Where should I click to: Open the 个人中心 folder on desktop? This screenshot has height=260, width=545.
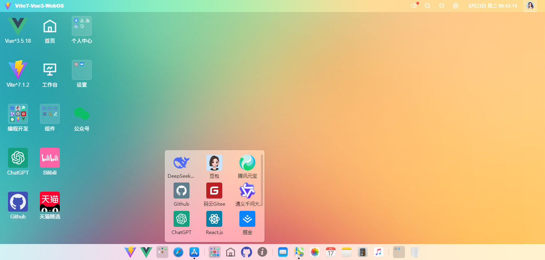tap(82, 26)
